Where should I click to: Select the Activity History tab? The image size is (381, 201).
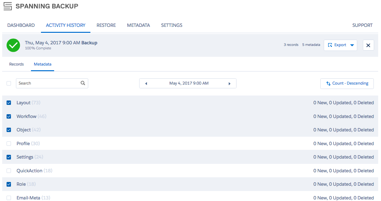click(66, 25)
